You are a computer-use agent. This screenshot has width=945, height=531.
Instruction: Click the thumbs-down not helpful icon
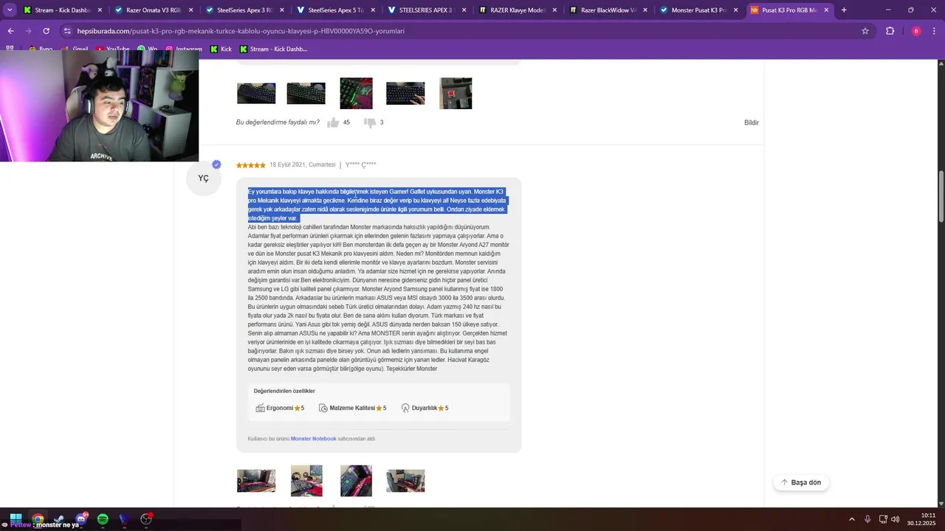[x=370, y=122]
